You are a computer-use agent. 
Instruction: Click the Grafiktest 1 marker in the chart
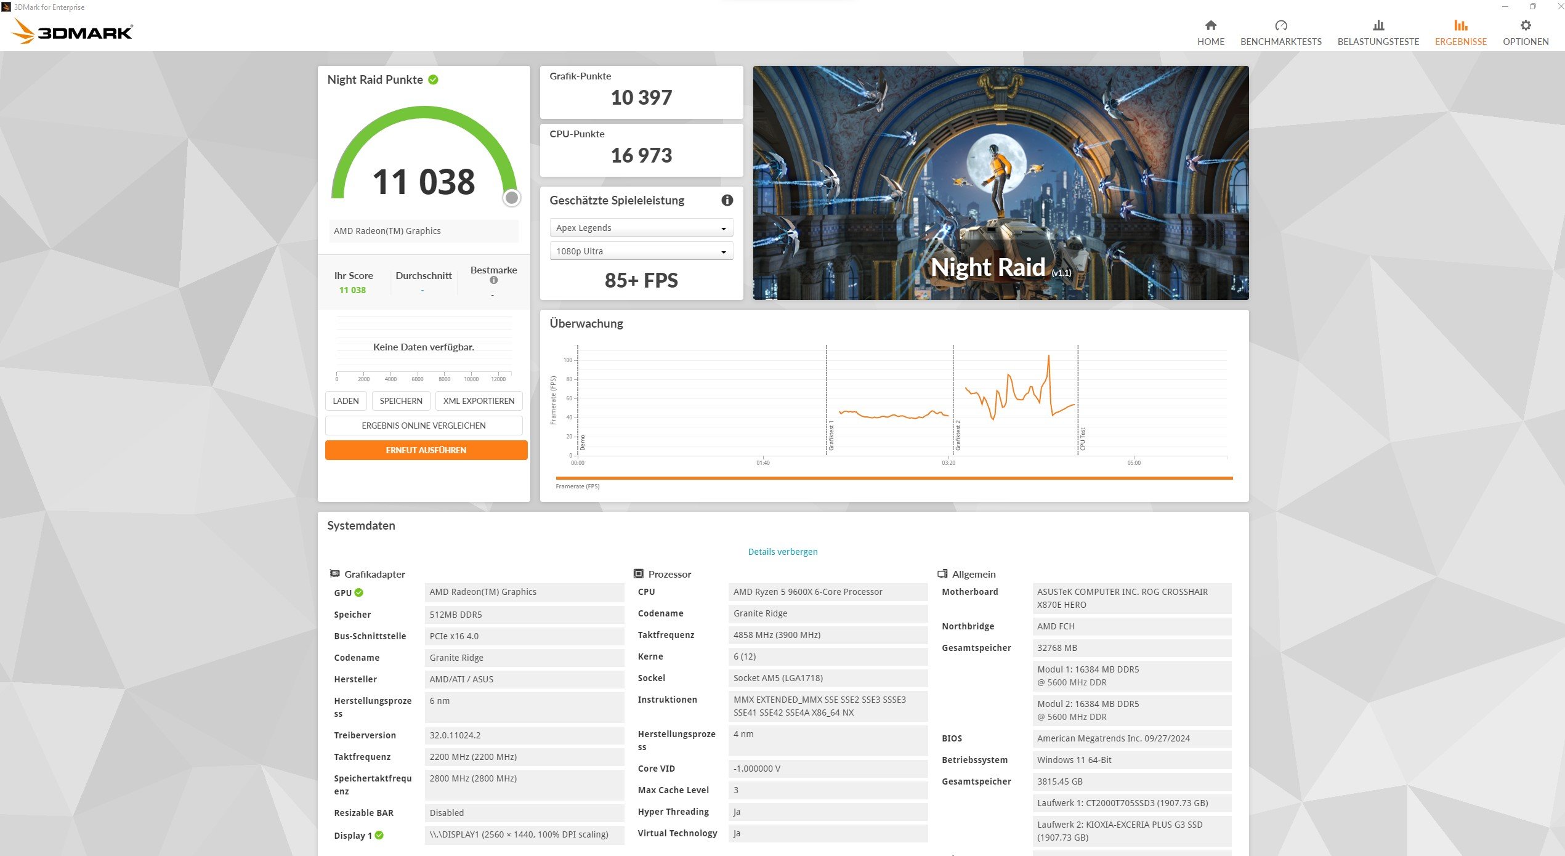[831, 435]
